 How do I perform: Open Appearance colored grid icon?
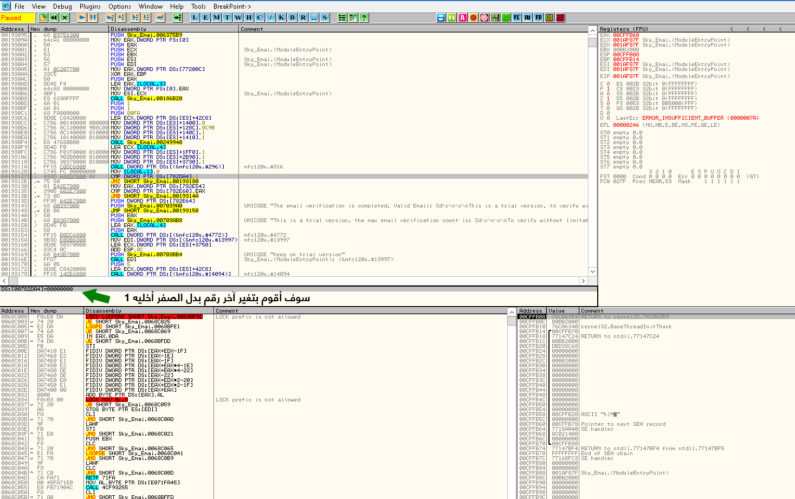353,17
